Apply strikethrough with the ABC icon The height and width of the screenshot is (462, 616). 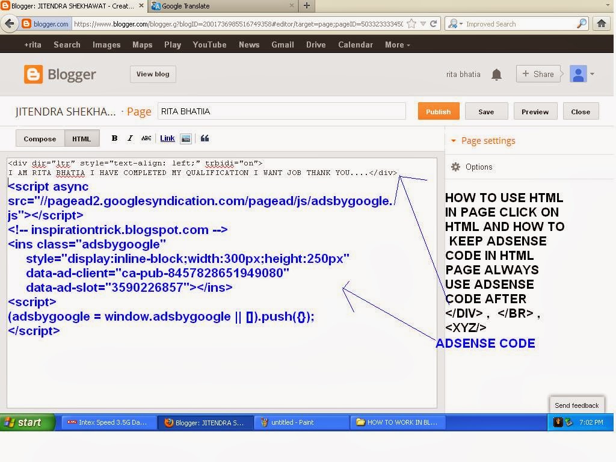(x=146, y=138)
